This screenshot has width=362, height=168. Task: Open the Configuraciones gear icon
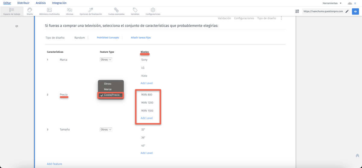coord(153,10)
